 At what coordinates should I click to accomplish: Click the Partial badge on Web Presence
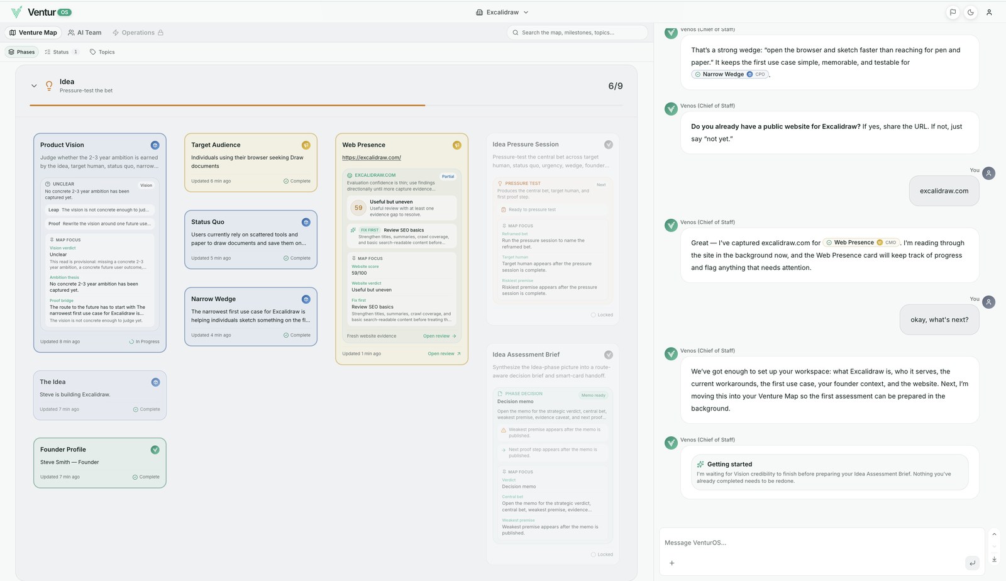448,177
